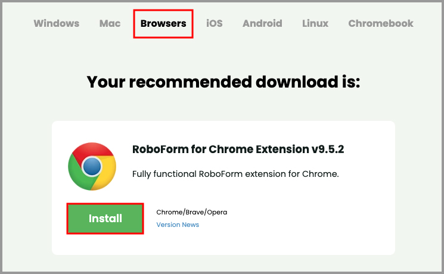Viewport: 444px width, 274px height.
Task: Switch to the Windows tab
Action: [x=56, y=24]
